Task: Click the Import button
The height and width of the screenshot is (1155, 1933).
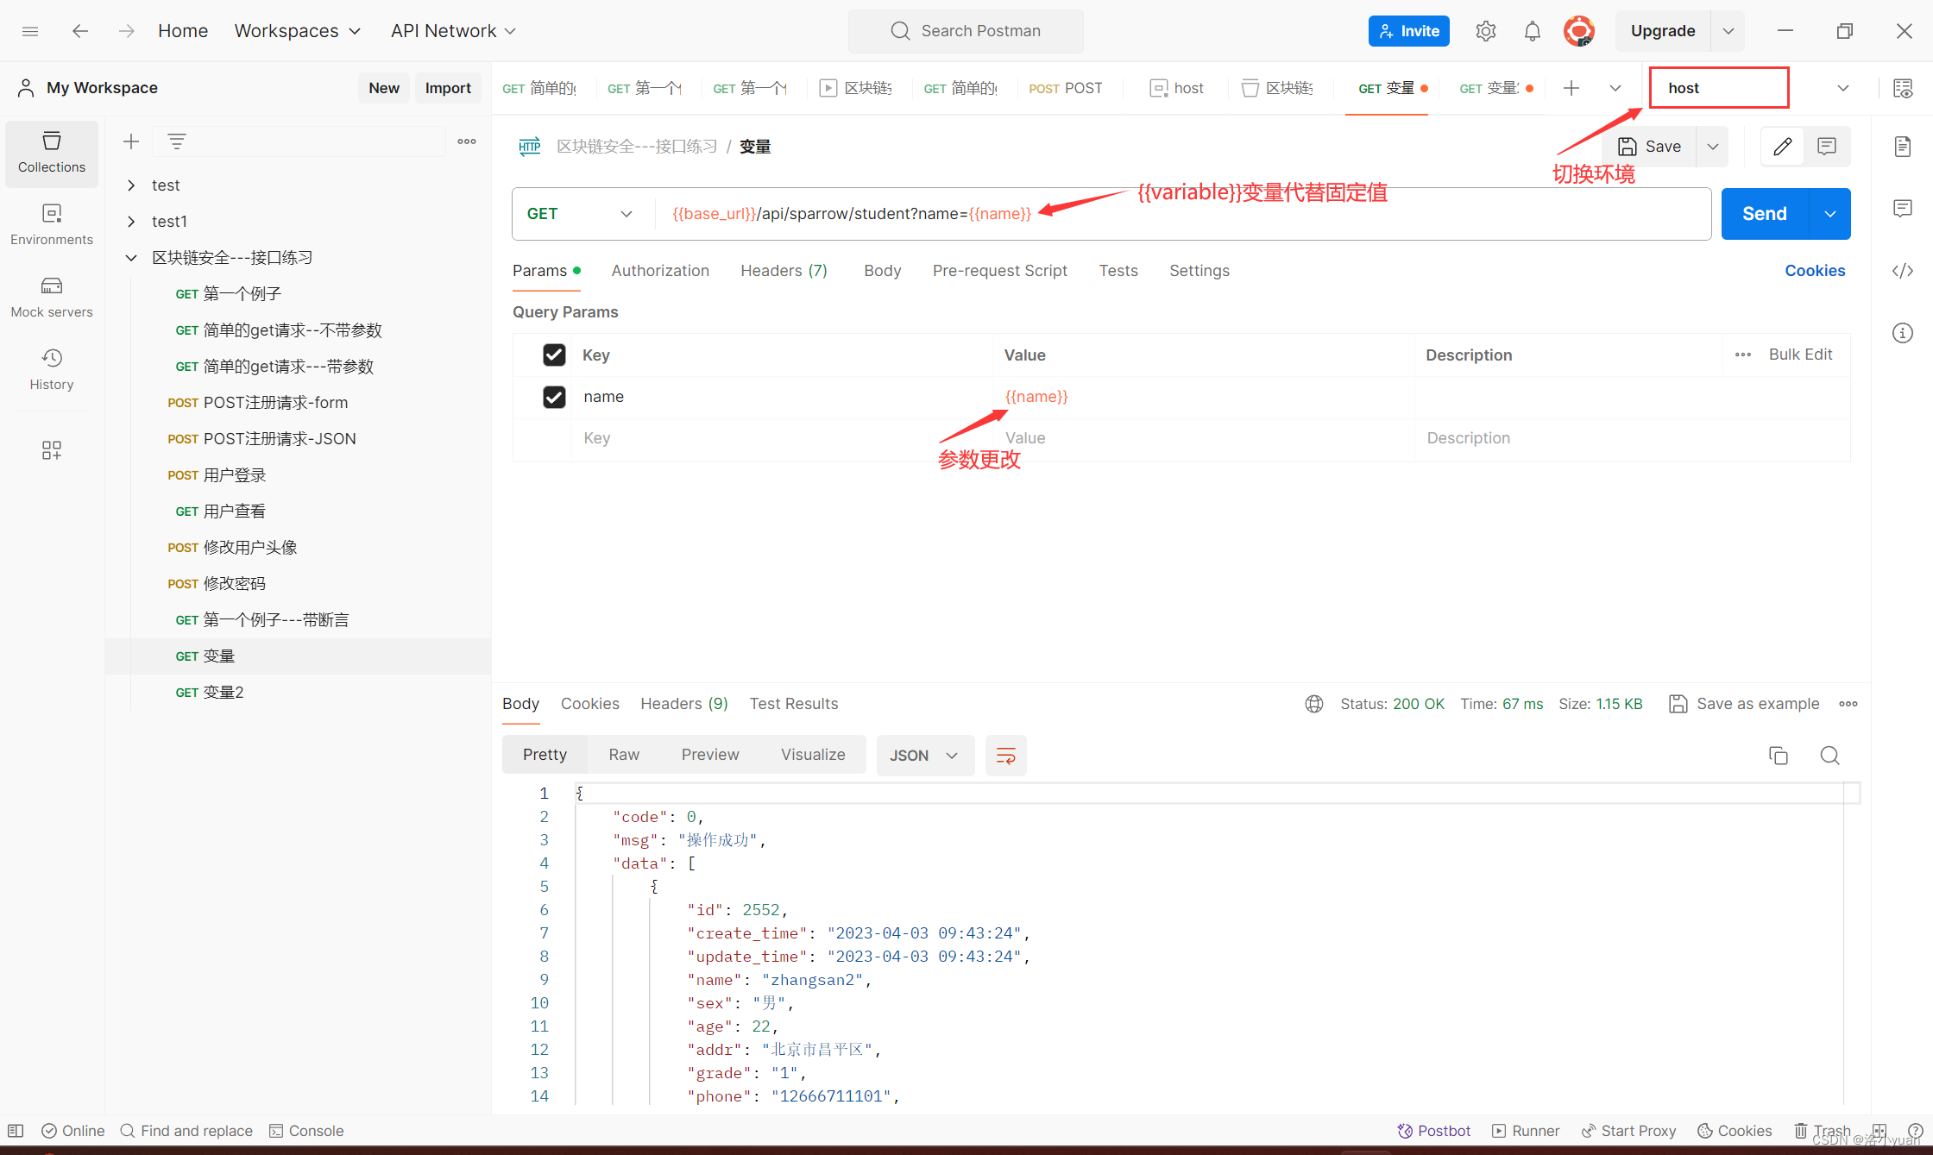Action: pos(448,88)
